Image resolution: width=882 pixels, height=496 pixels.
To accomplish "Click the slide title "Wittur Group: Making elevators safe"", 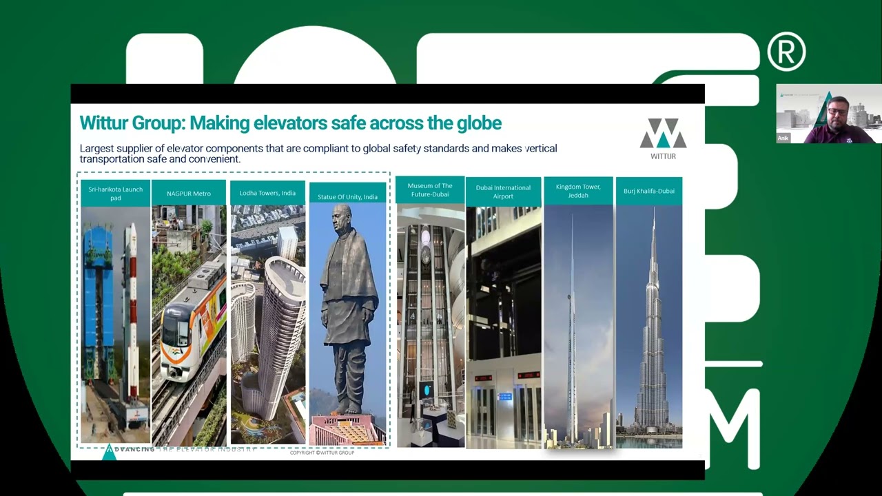I will 290,123.
